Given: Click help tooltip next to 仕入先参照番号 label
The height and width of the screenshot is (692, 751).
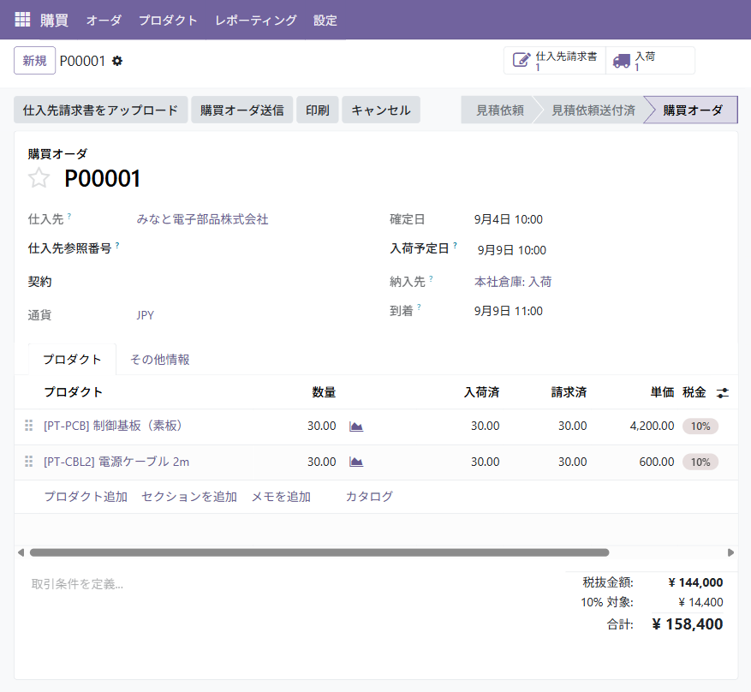Looking at the screenshot, I should click(x=117, y=245).
